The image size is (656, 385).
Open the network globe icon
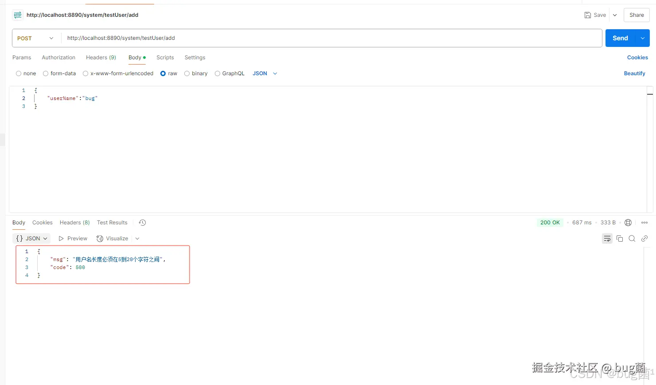628,223
